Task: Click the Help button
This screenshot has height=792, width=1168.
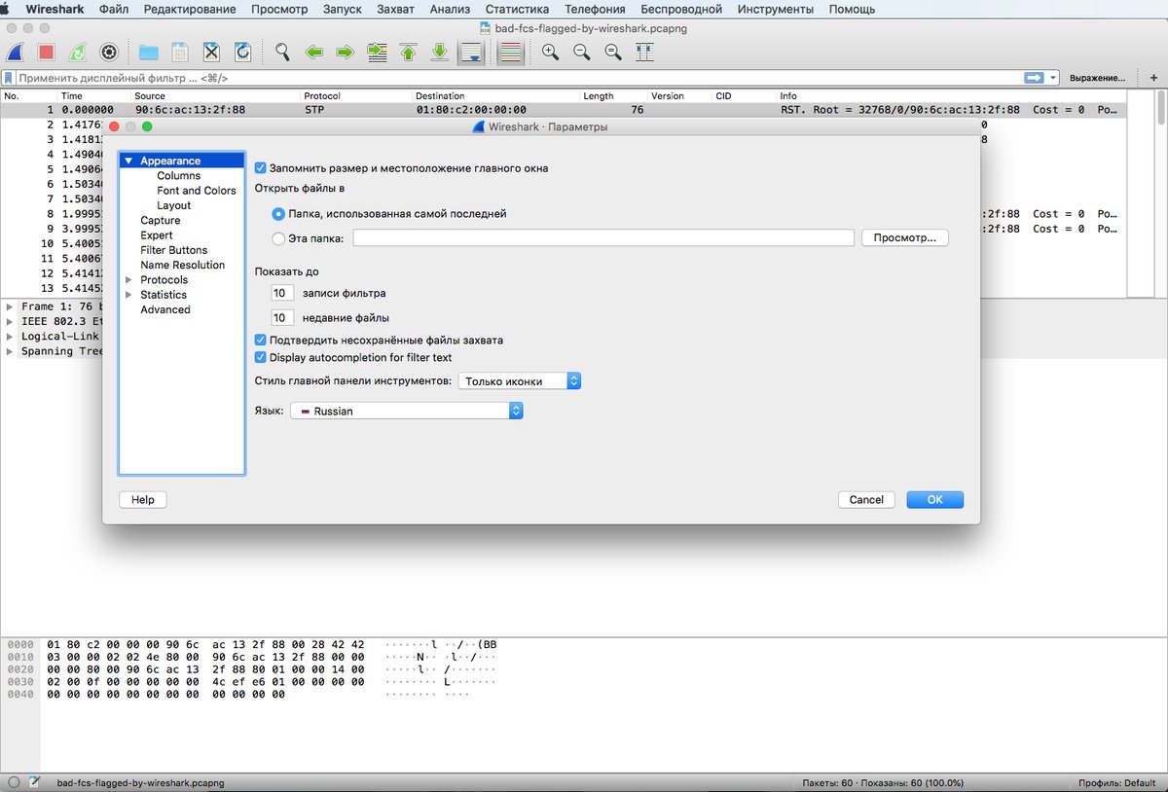Action: click(x=143, y=499)
